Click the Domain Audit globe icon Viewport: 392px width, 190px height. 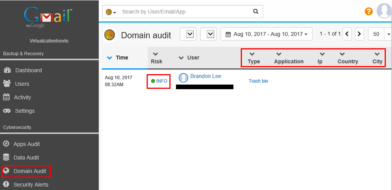coord(6,171)
